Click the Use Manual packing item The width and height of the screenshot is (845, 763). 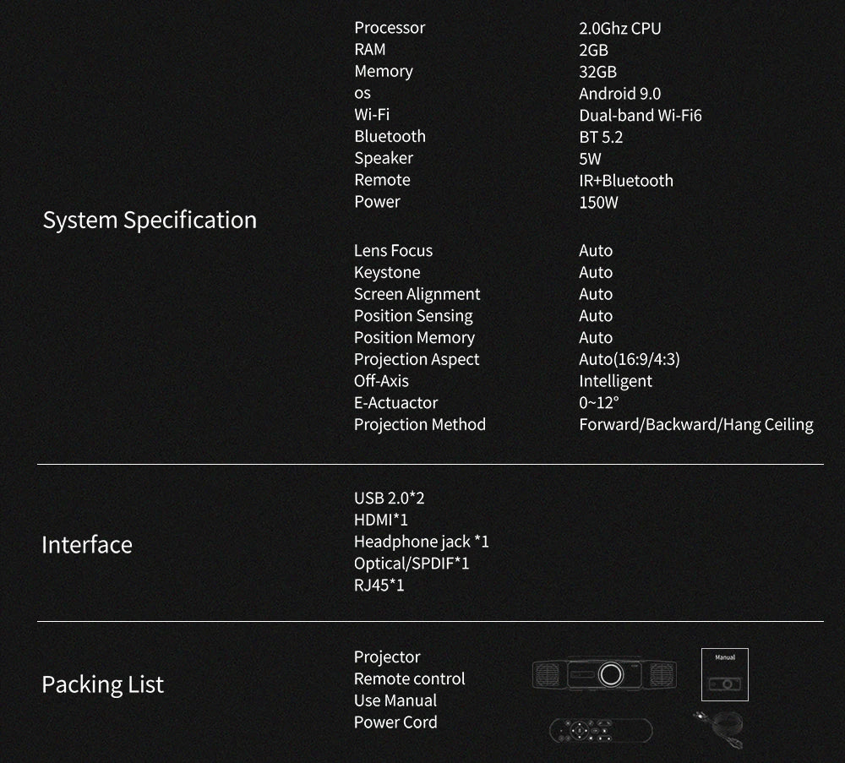click(395, 700)
